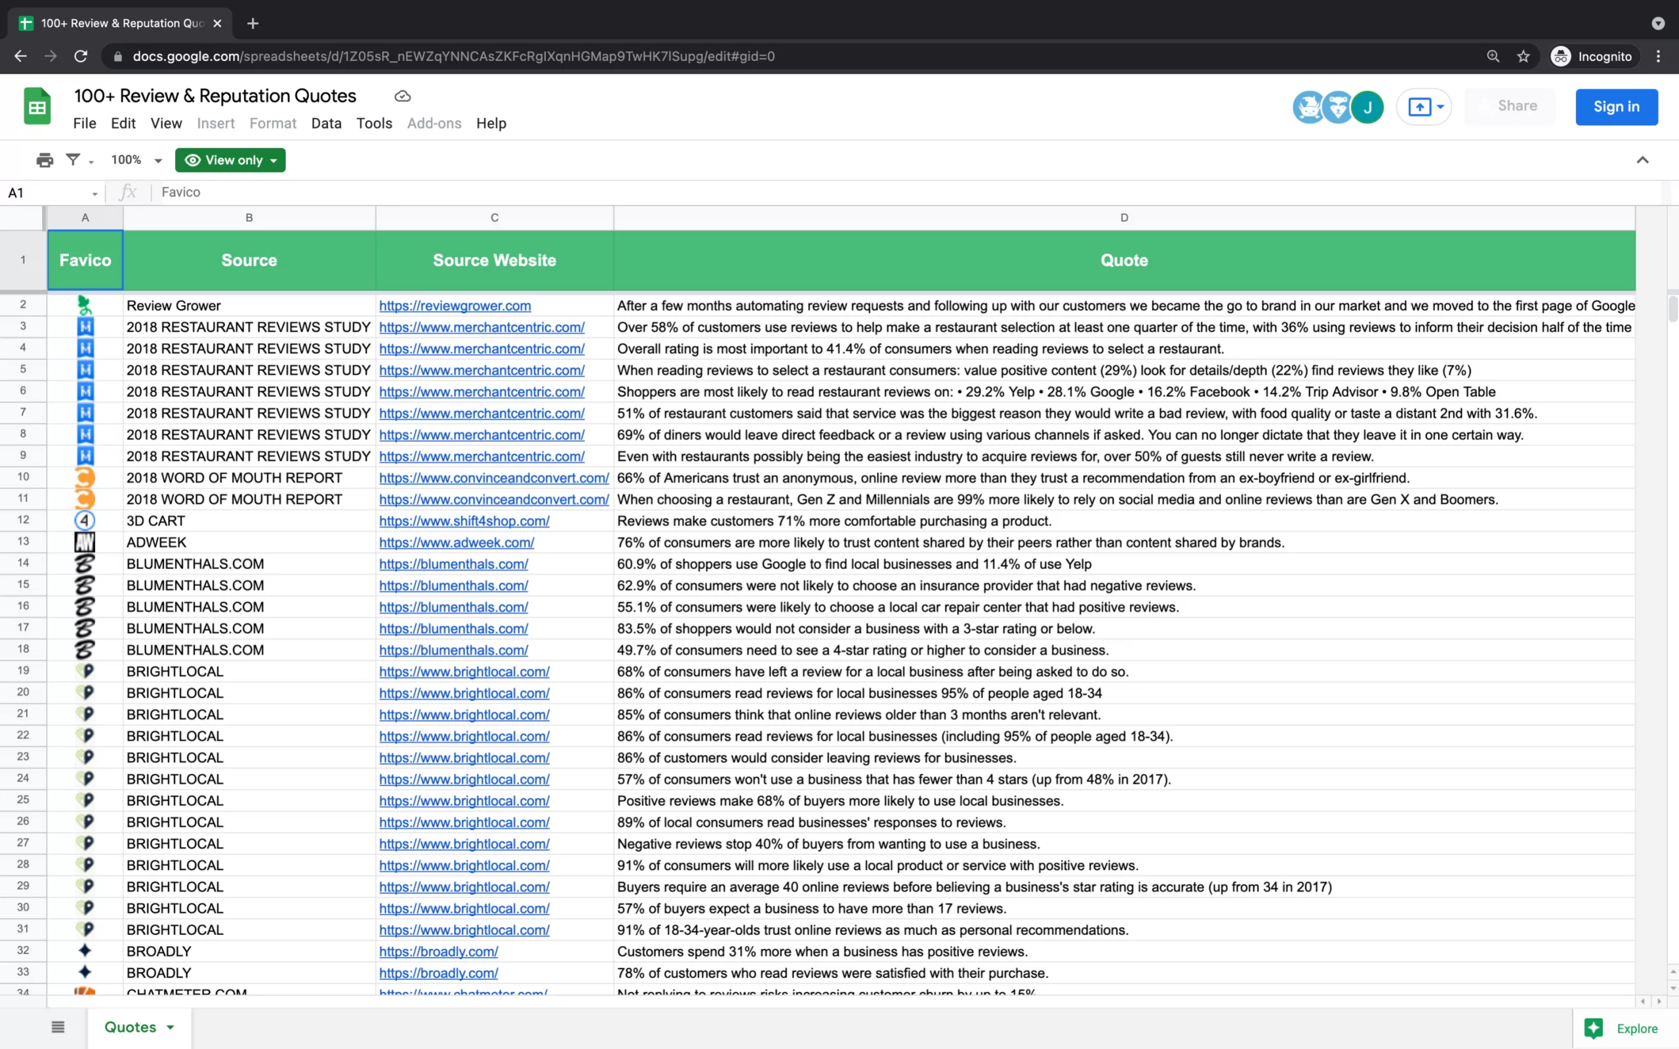
Task: Click the browser forward arrow
Action: pyautogui.click(x=50, y=56)
